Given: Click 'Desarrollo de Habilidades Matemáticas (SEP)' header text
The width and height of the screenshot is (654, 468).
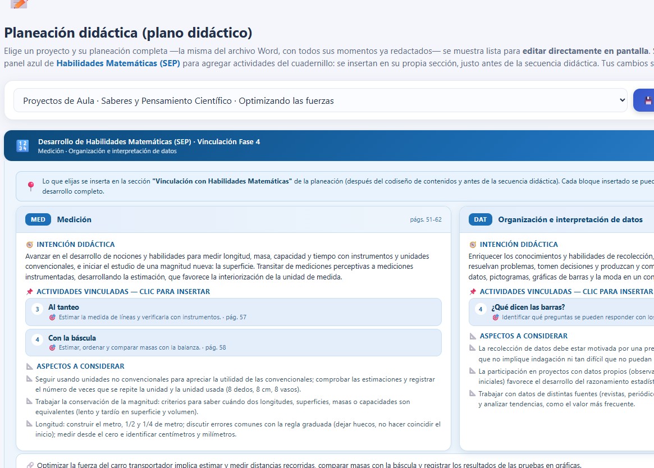Looking at the screenshot, I should (x=115, y=142).
